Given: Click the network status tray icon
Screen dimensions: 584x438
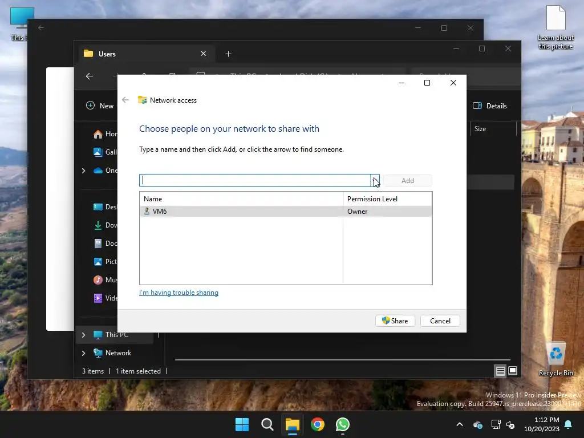Looking at the screenshot, I should point(496,424).
